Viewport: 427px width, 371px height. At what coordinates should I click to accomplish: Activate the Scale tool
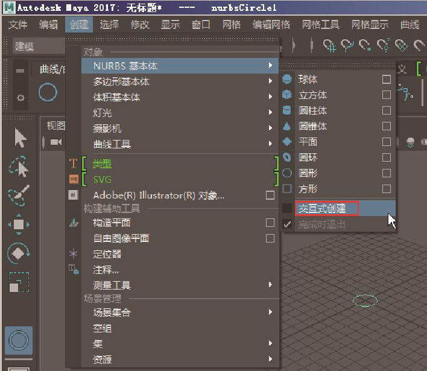click(x=19, y=282)
